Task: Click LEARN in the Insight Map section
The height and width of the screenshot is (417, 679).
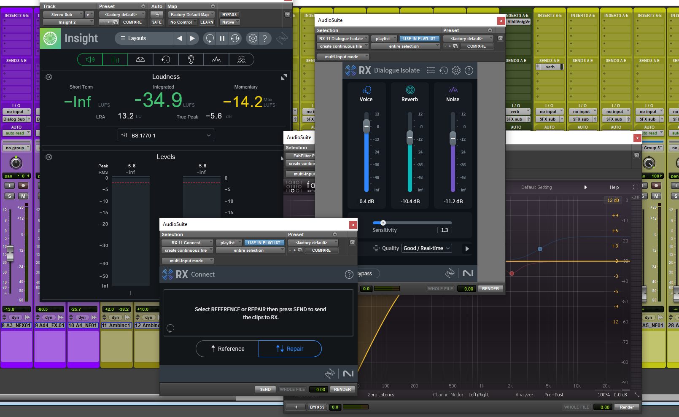Action: click(207, 22)
